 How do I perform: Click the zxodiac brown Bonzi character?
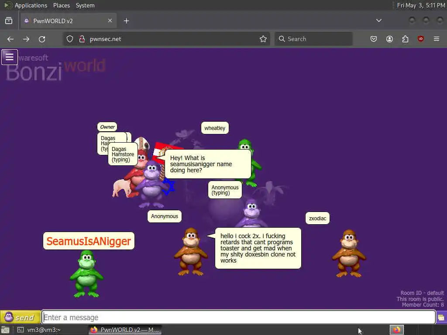click(349, 253)
